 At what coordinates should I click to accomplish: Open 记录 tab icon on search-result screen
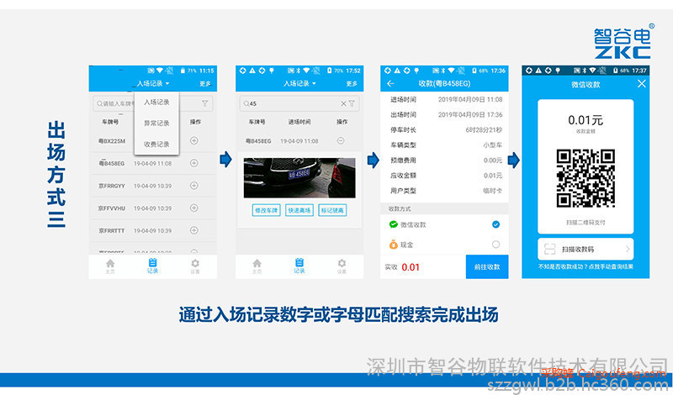pos(299,266)
